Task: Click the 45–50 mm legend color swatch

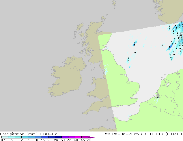Action: tap(85, 137)
